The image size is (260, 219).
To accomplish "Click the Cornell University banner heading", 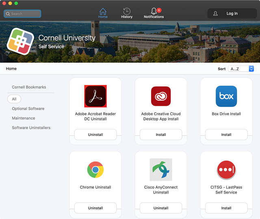I will point(67,38).
